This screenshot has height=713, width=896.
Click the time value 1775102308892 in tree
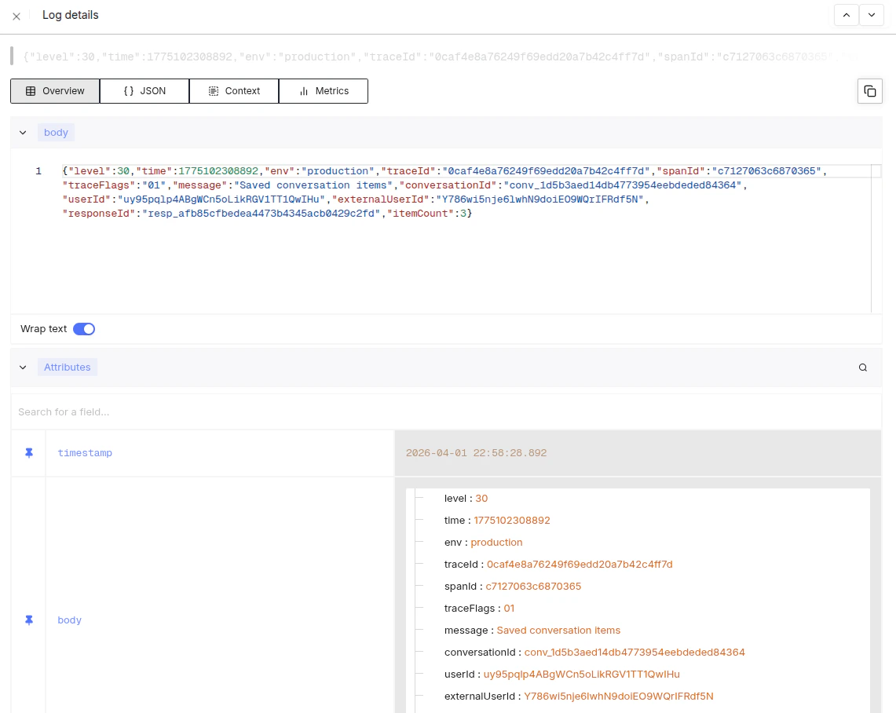click(x=512, y=521)
